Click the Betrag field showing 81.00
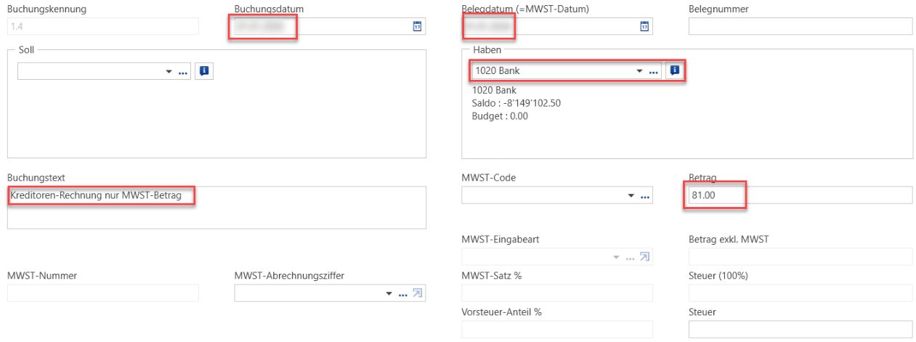 pos(800,195)
